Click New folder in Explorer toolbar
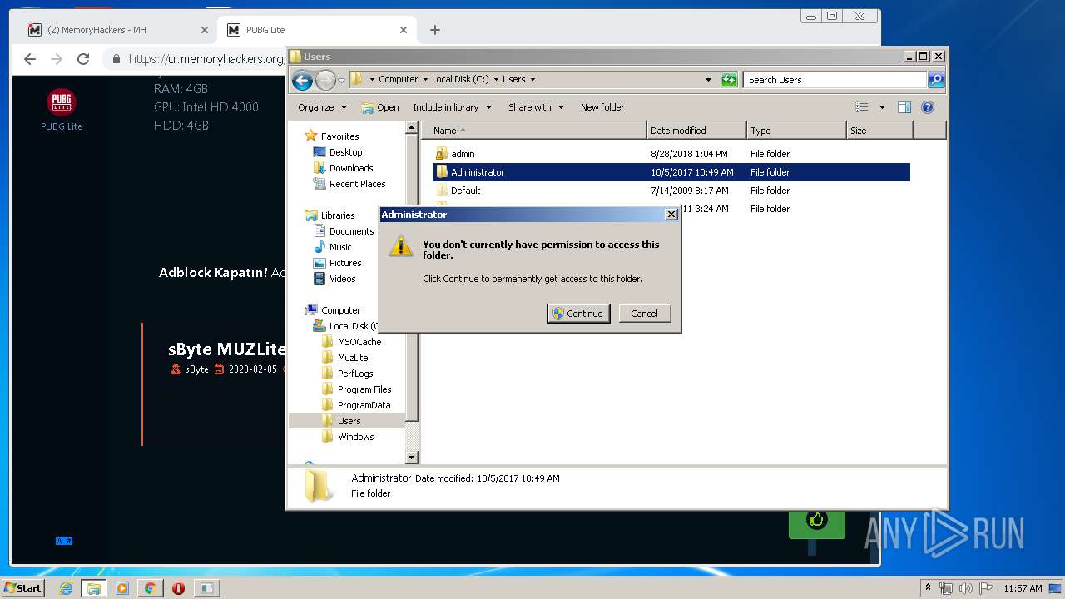1065x599 pixels. (x=602, y=107)
